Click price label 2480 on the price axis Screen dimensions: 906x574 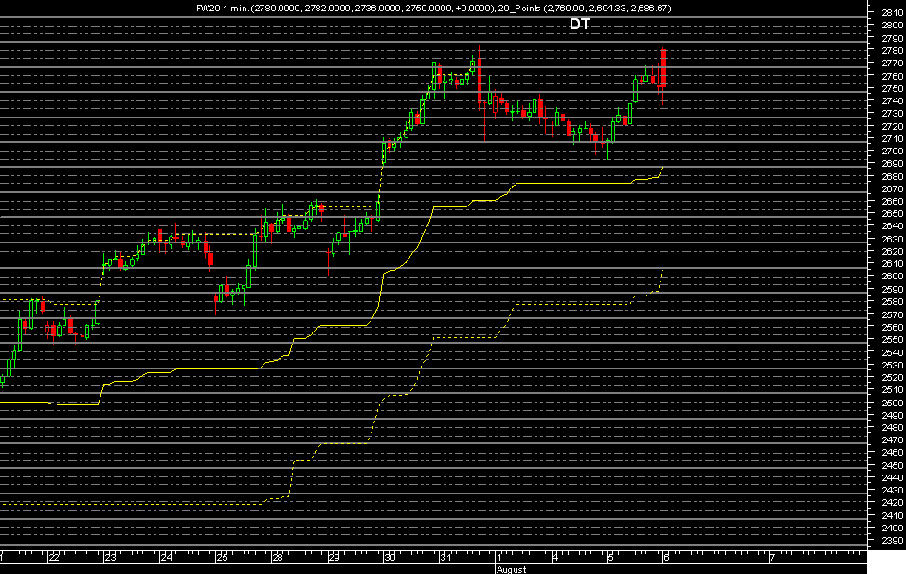tap(894, 428)
